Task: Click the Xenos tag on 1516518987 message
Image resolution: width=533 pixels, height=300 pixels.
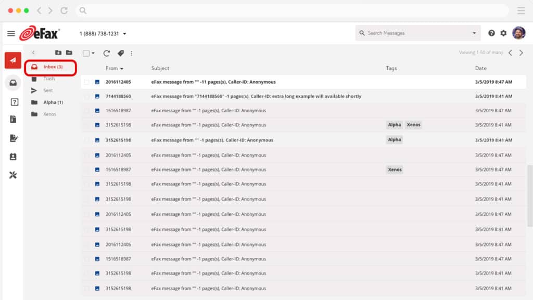Action: click(395, 169)
